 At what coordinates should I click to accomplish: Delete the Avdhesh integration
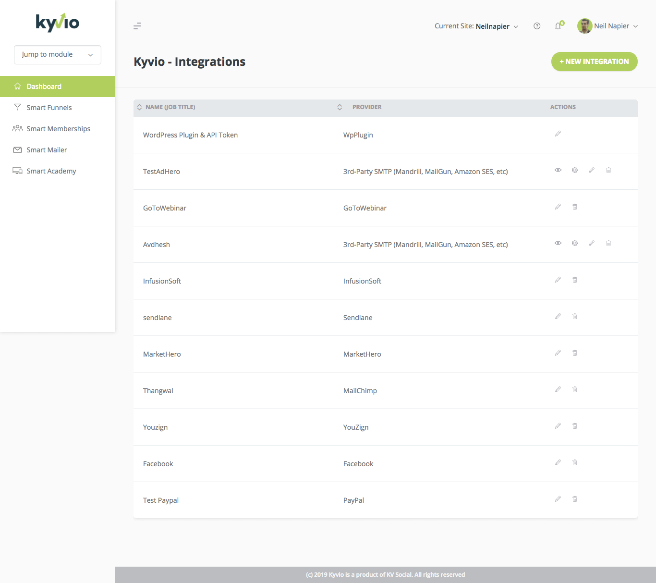608,243
